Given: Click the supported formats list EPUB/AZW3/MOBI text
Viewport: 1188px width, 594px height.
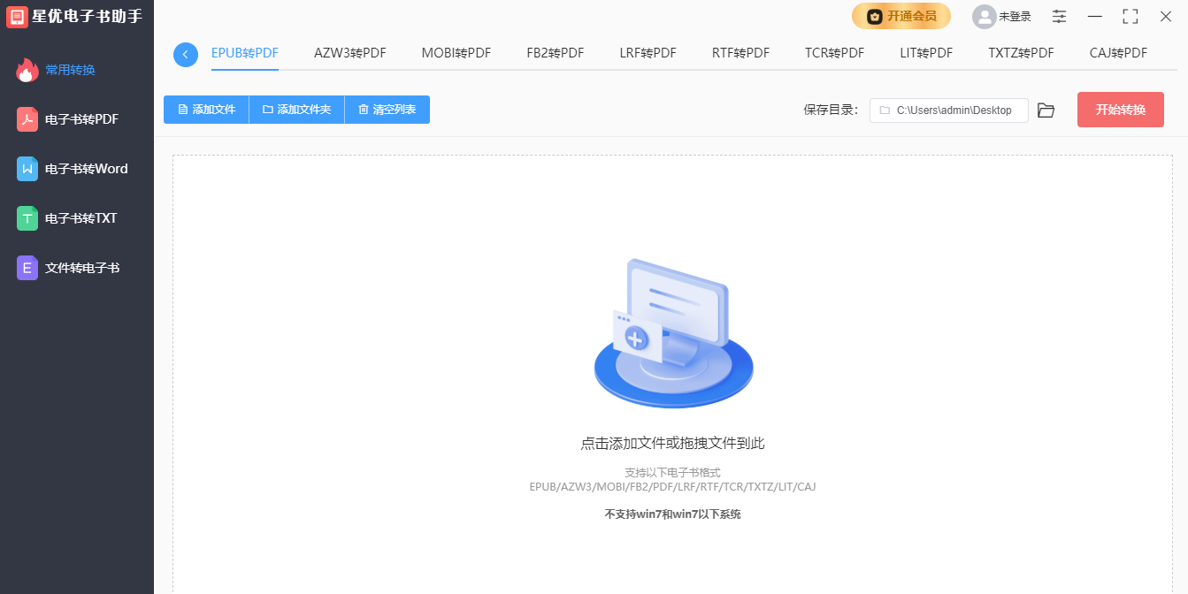Looking at the screenshot, I should click(x=673, y=487).
